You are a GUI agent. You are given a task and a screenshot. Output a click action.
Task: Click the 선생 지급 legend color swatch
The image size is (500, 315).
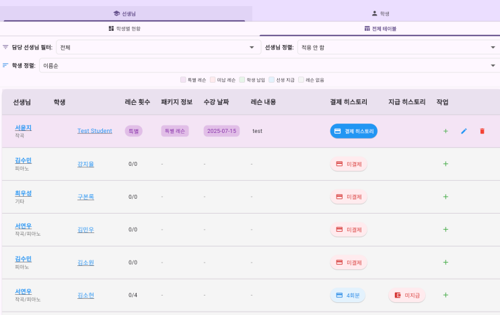[271, 79]
